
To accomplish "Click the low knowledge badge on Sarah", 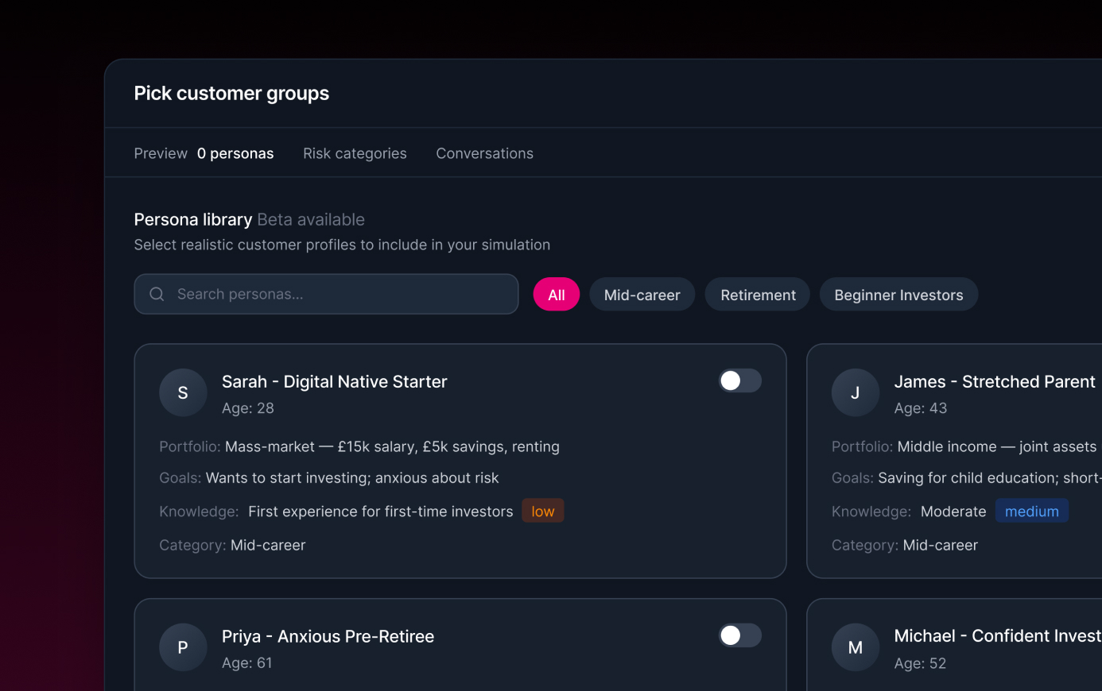I will coord(543,511).
